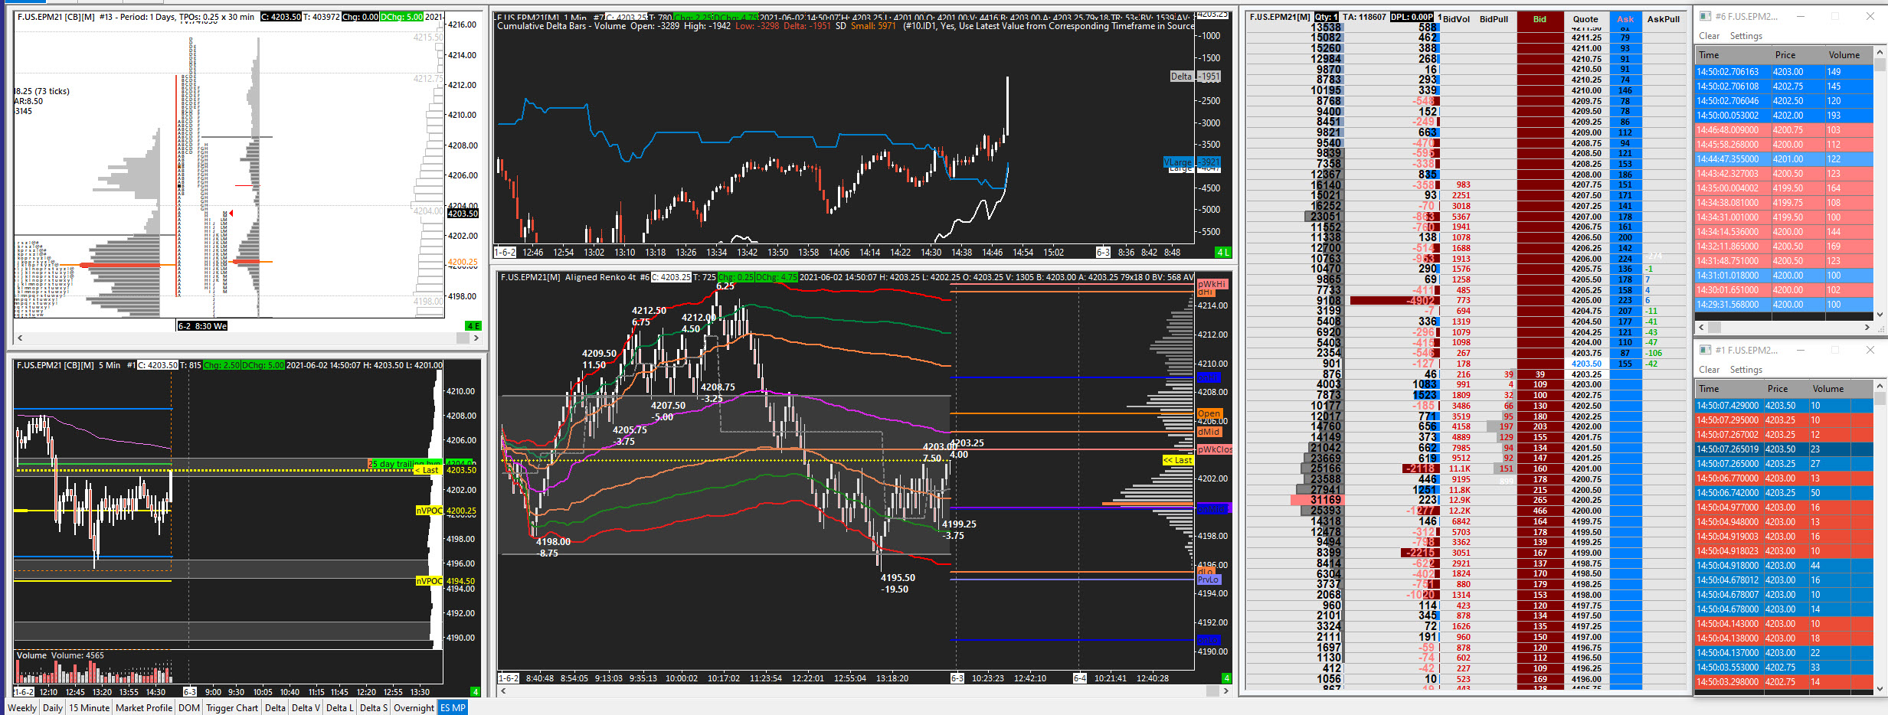Viewport: 1888px width, 715px height.
Task: Open the Market Profile tab
Action: point(144,707)
